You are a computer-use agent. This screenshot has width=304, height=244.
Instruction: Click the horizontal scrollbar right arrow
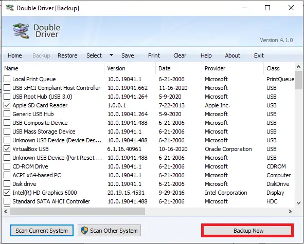pos(290,211)
